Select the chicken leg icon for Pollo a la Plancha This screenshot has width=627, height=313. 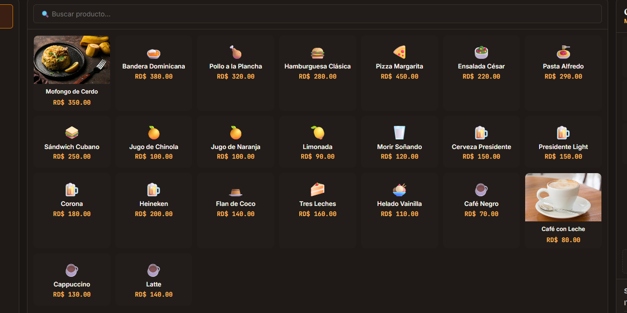tap(236, 52)
